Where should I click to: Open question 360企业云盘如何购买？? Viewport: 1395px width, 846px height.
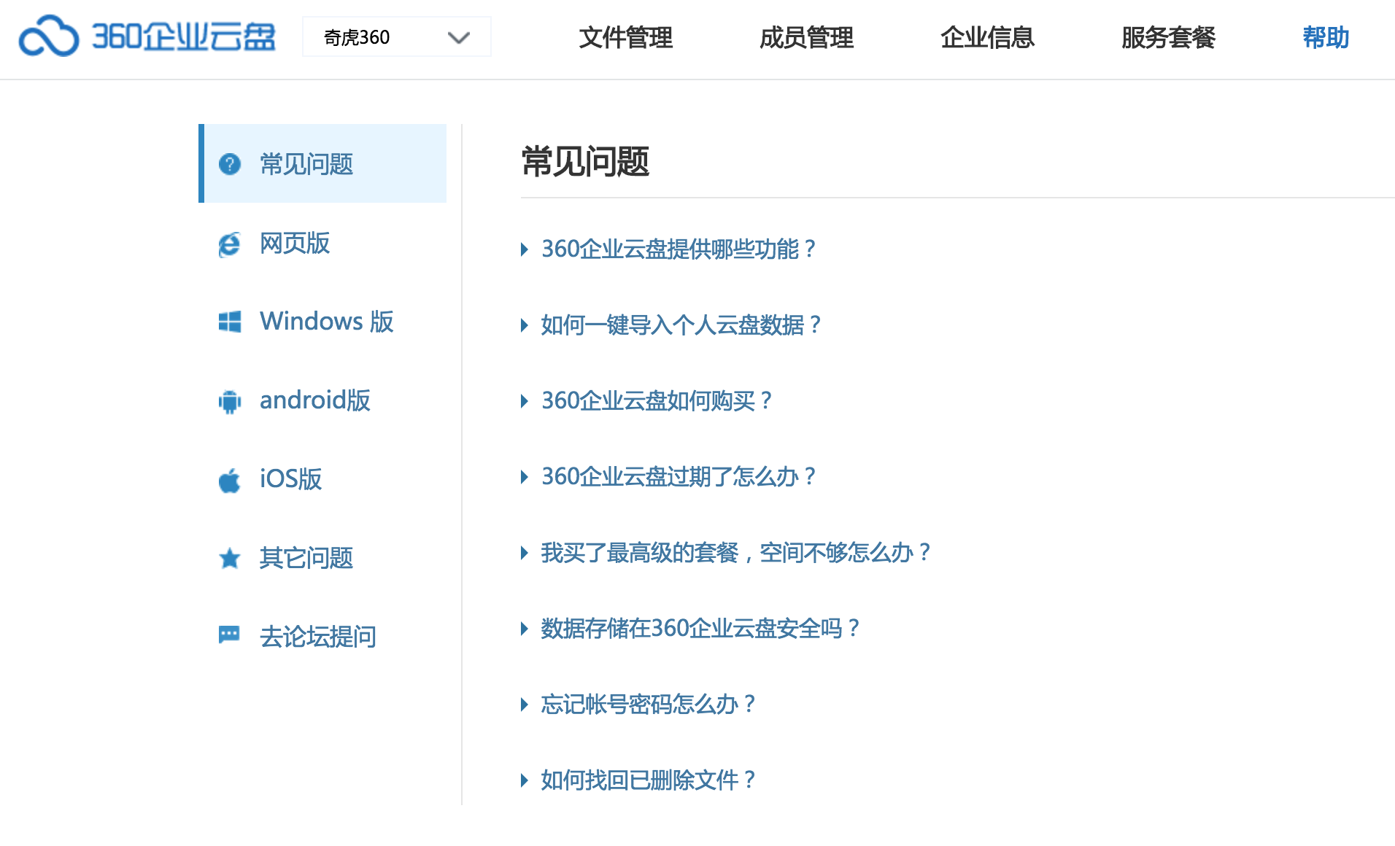(x=657, y=401)
